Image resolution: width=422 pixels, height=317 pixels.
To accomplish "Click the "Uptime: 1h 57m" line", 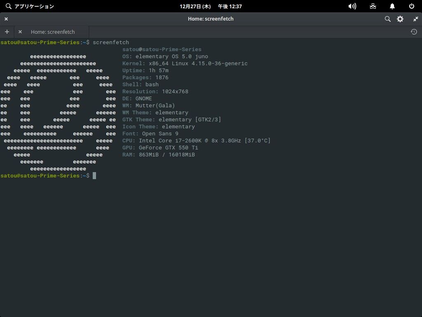I will [x=145, y=70].
